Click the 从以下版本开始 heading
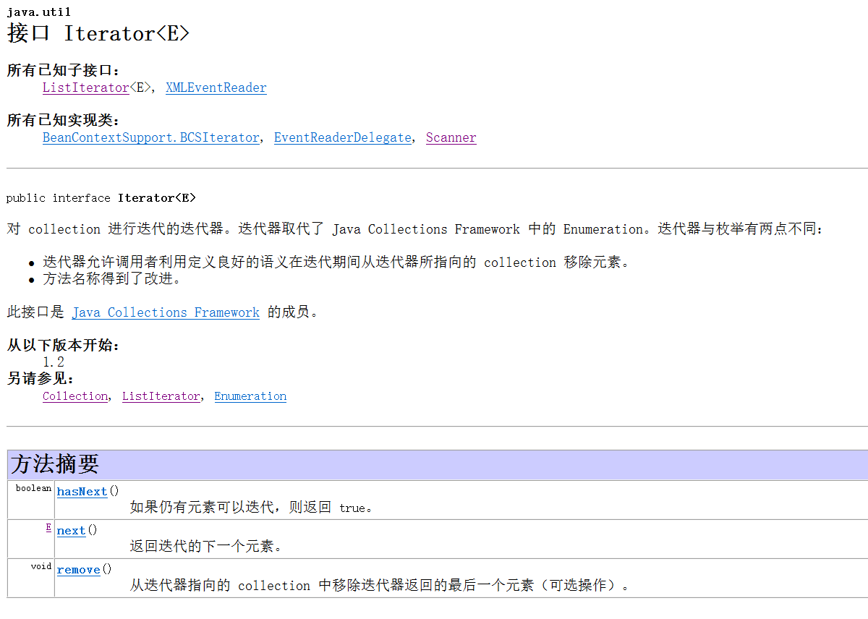This screenshot has width=868, height=619. click(x=64, y=345)
